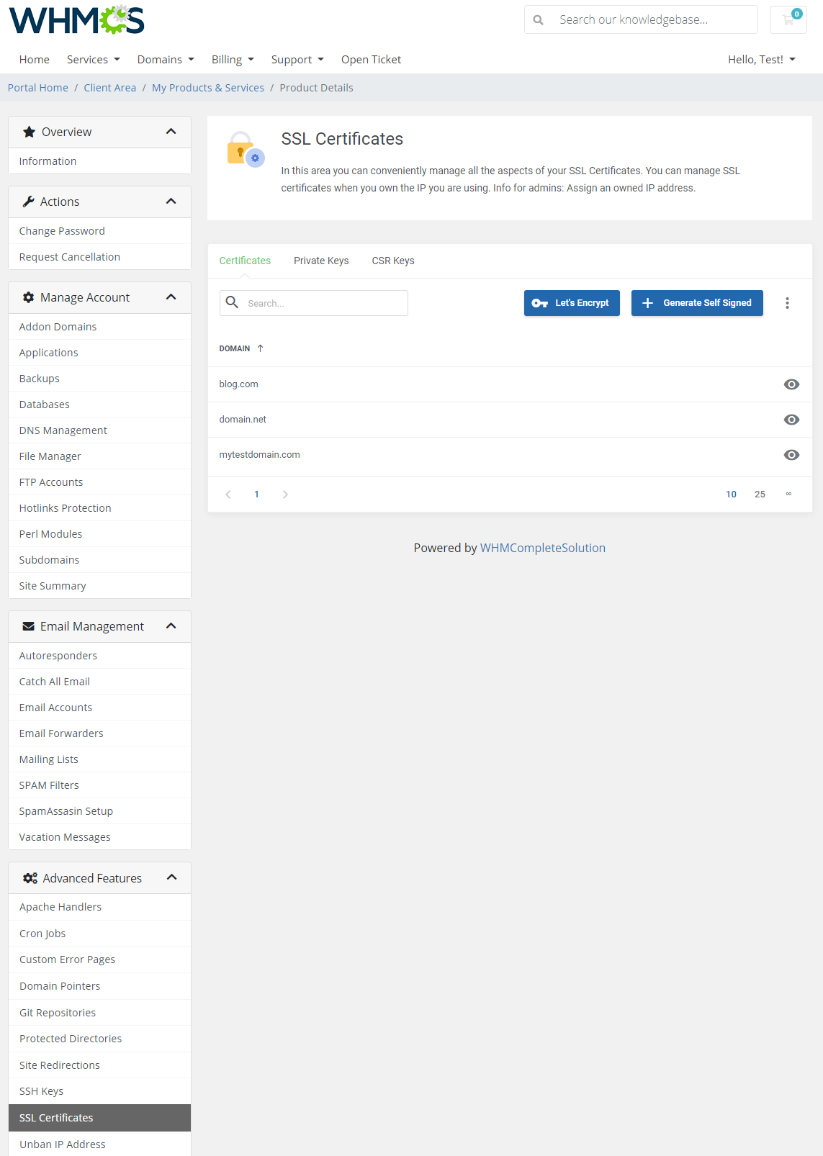
Task: Select SSL Certificates in sidebar
Action: click(x=99, y=1118)
